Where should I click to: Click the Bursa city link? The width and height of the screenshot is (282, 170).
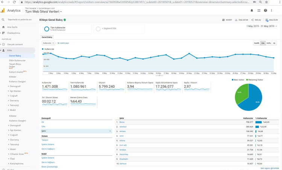[x=122, y=122]
